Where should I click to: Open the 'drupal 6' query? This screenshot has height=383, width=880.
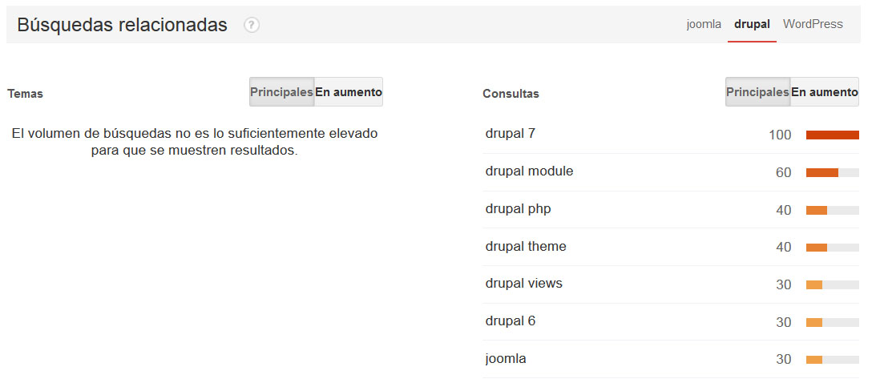coord(511,321)
